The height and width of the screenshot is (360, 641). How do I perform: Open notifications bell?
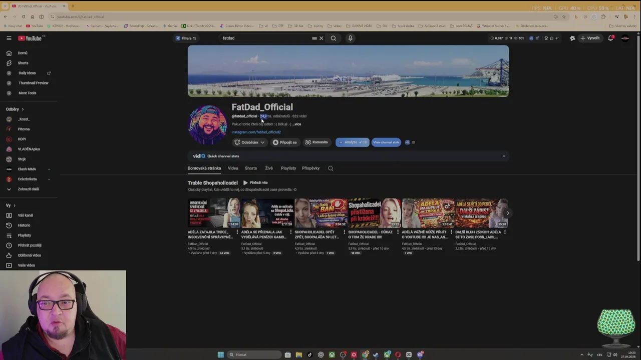click(610, 38)
